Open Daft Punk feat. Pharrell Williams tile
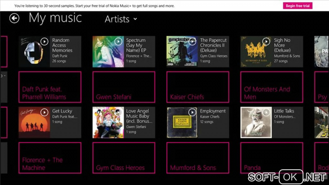The height and width of the screenshot is (185, 329). [50, 87]
